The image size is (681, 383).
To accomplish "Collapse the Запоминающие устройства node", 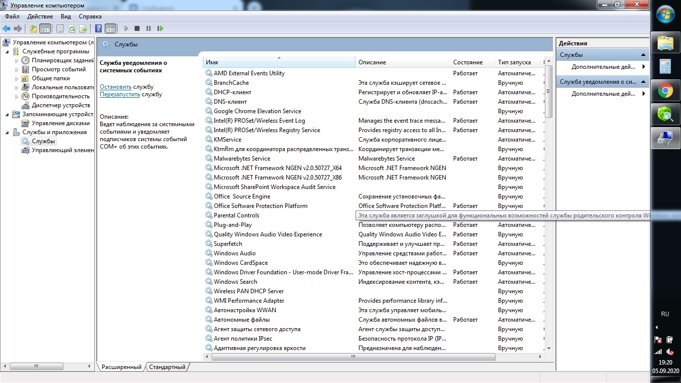I will pyautogui.click(x=7, y=114).
